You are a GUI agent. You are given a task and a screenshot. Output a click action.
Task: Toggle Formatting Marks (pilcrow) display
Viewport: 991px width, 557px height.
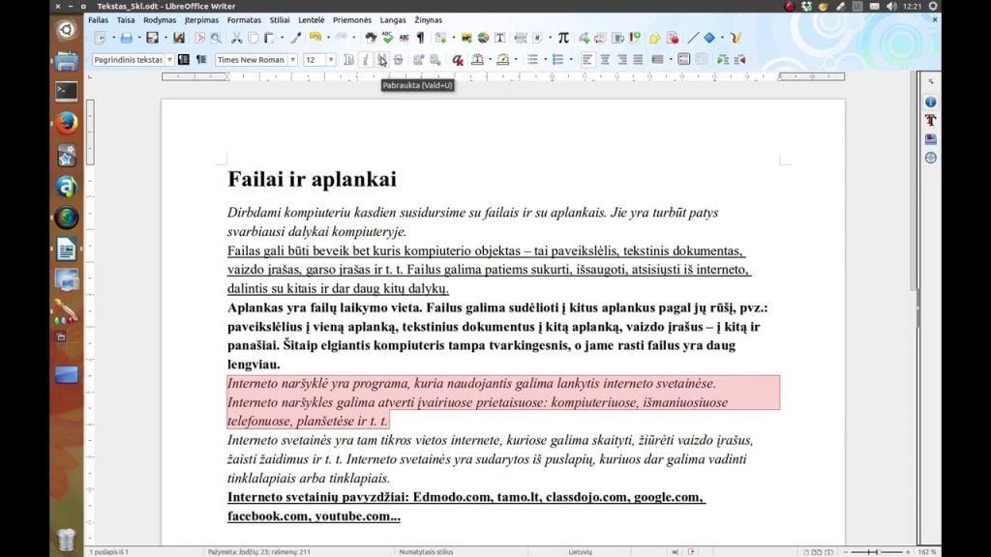pos(420,39)
